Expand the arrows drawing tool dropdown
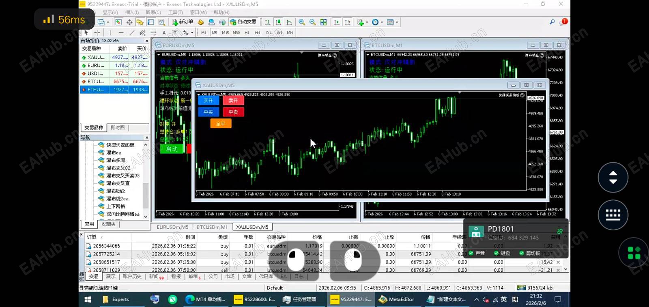Viewport: 649px width, 307px height. coord(192,33)
